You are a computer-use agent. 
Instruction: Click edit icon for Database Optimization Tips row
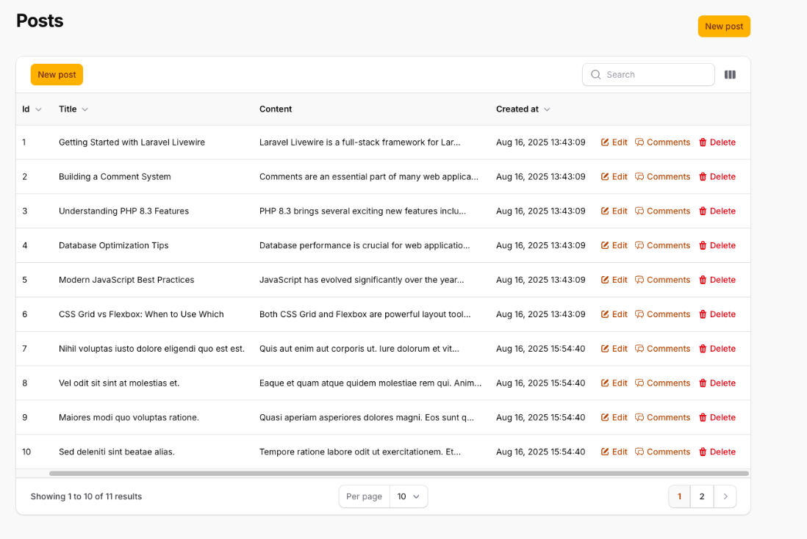point(606,246)
